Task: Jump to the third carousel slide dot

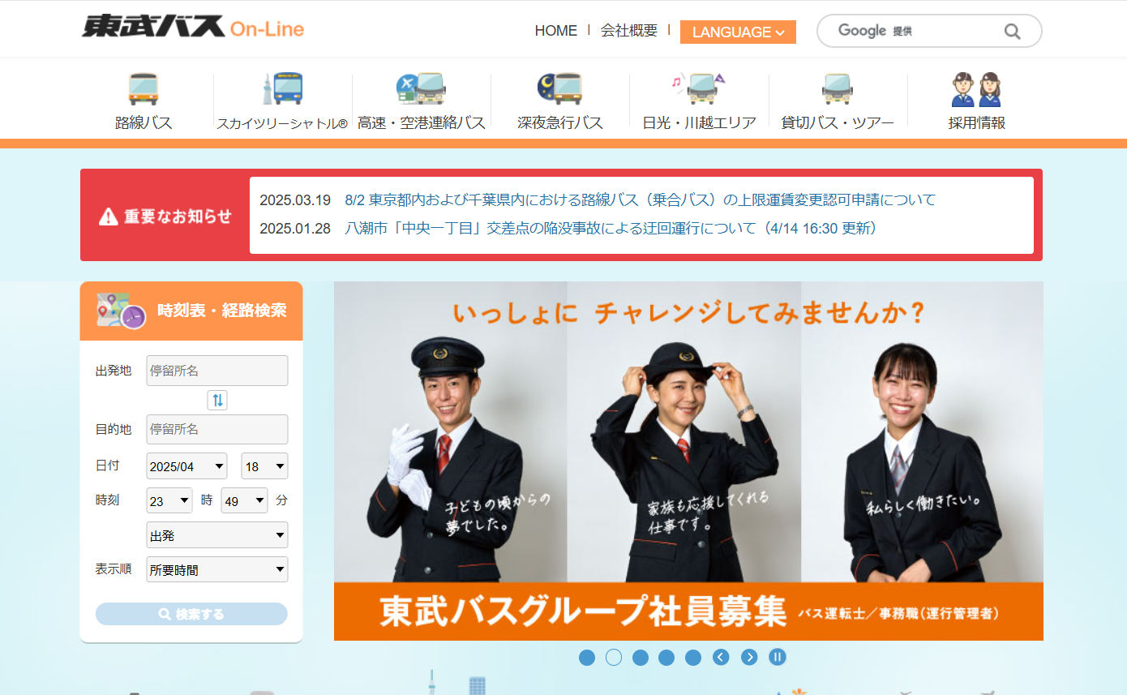Action: (641, 658)
